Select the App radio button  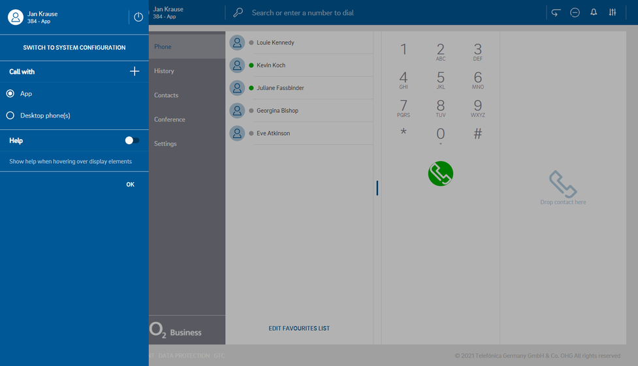click(x=10, y=93)
